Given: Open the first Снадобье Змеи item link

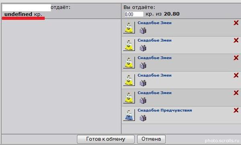Looking at the screenshot, I should coord(155,23).
